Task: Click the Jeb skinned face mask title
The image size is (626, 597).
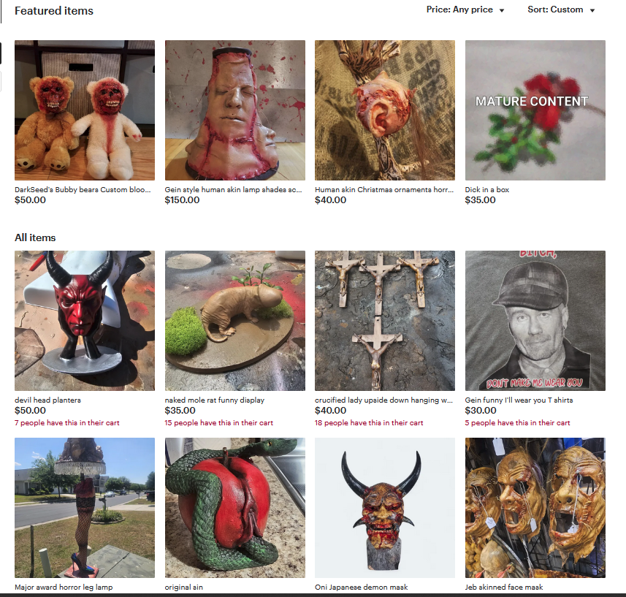Action: click(x=504, y=587)
